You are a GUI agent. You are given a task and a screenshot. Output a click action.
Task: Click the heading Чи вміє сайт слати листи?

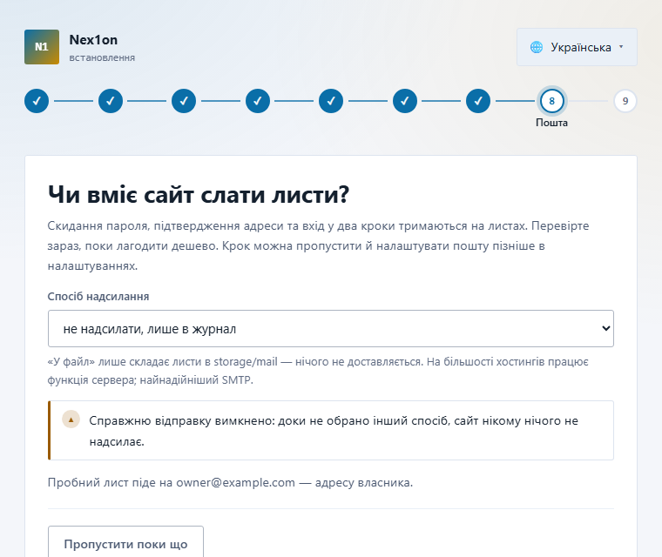tap(199, 195)
